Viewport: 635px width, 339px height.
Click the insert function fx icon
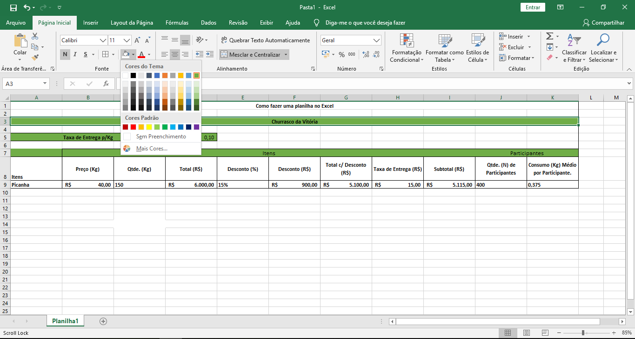(106, 84)
